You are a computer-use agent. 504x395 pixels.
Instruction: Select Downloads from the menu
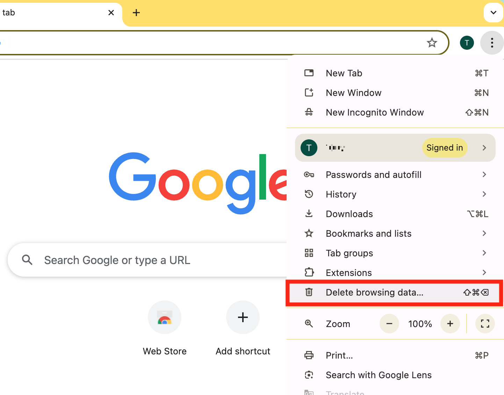coord(349,214)
